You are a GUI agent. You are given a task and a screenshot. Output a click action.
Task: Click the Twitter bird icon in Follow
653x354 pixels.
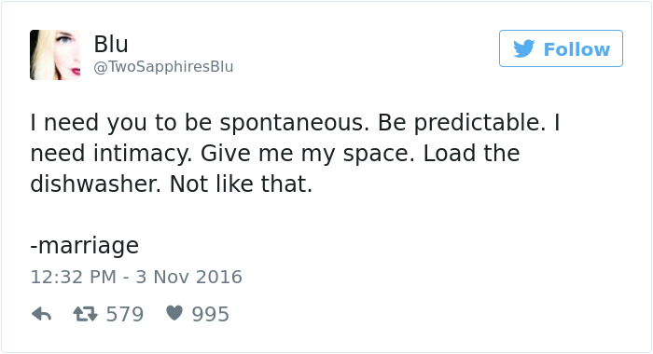(524, 48)
